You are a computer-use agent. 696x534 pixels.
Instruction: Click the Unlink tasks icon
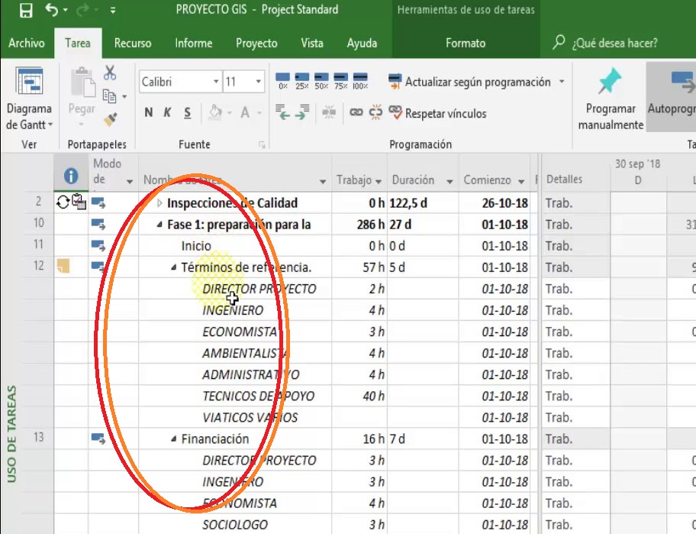pos(375,113)
